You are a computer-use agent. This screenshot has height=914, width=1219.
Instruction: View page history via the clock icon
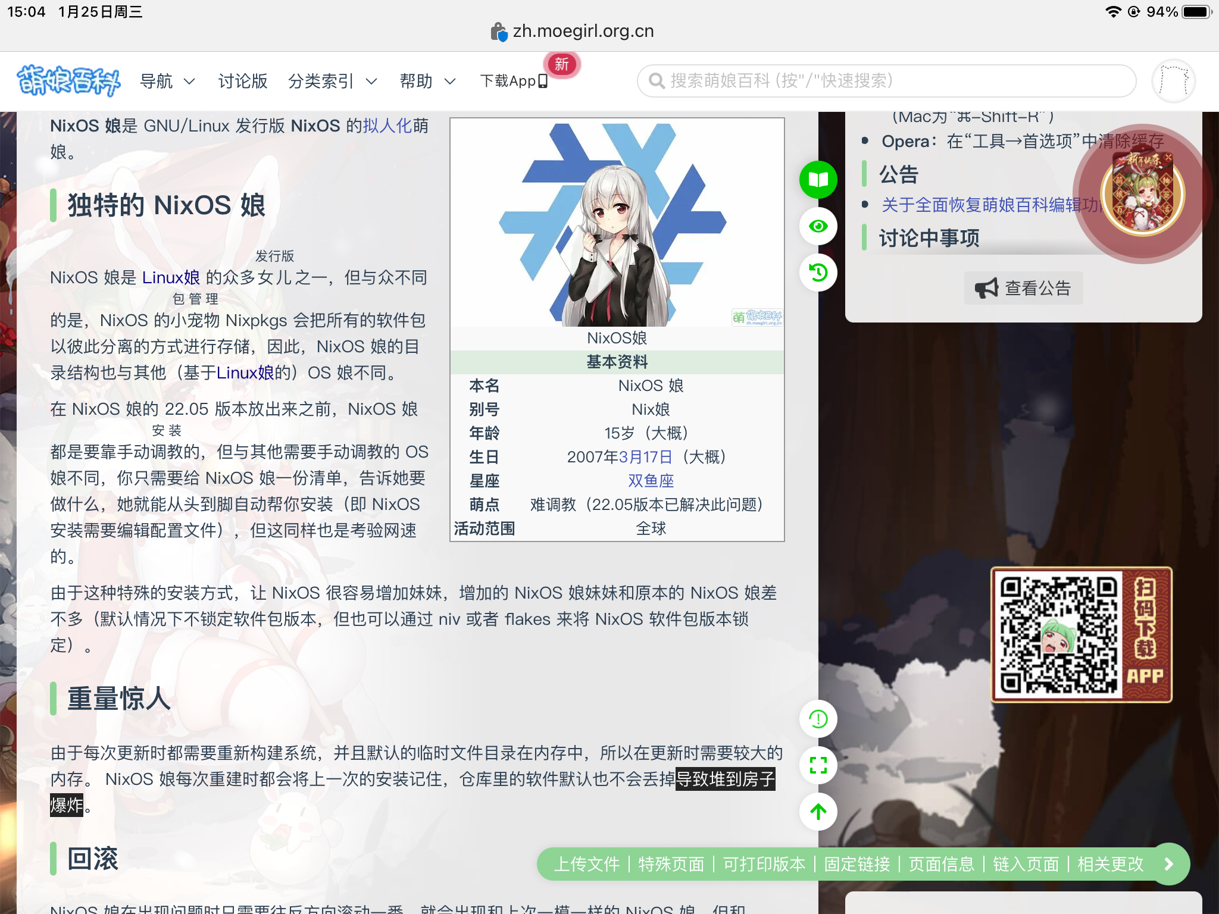tap(818, 273)
